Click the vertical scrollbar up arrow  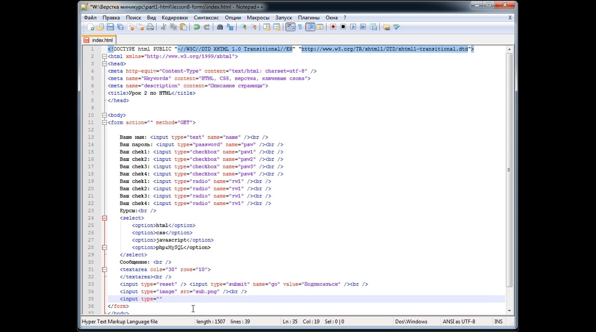click(509, 49)
